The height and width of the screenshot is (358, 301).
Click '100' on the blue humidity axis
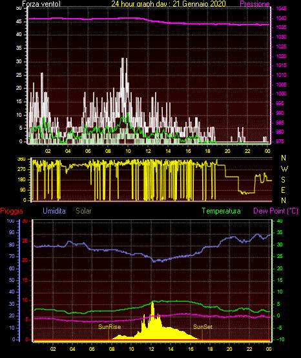(x=10, y=221)
